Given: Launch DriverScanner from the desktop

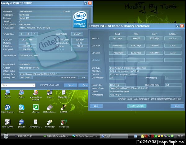Looking at the screenshot, I should point(7,109).
